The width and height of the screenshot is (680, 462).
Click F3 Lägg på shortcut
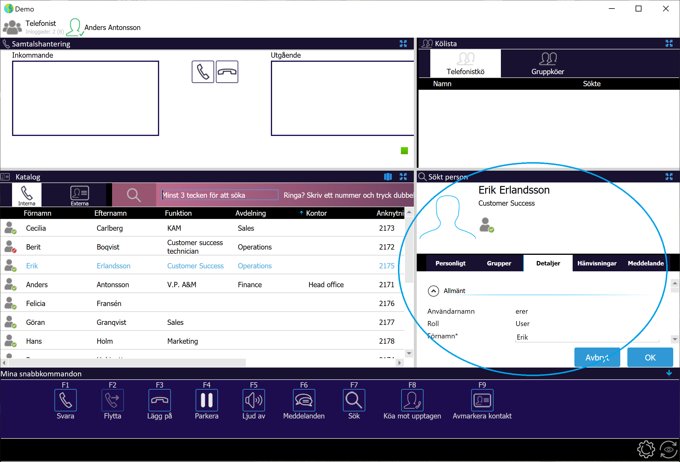click(159, 400)
